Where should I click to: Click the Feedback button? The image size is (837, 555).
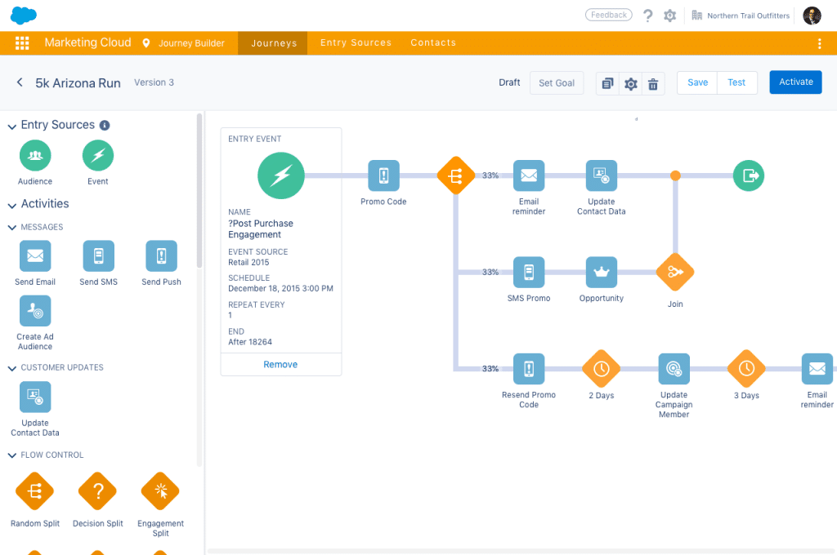point(608,15)
